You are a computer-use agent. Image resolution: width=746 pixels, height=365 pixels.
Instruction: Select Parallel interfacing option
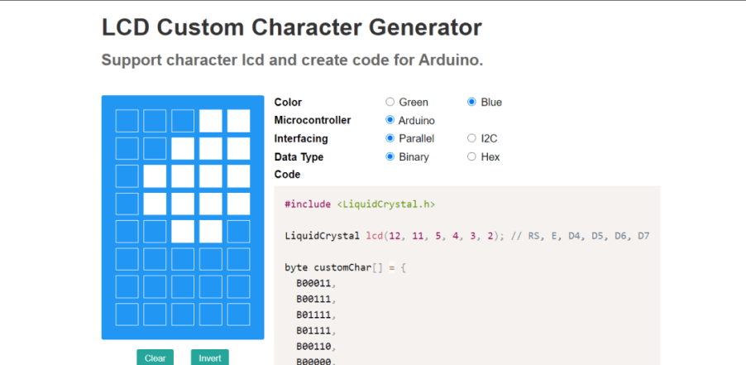(390, 138)
